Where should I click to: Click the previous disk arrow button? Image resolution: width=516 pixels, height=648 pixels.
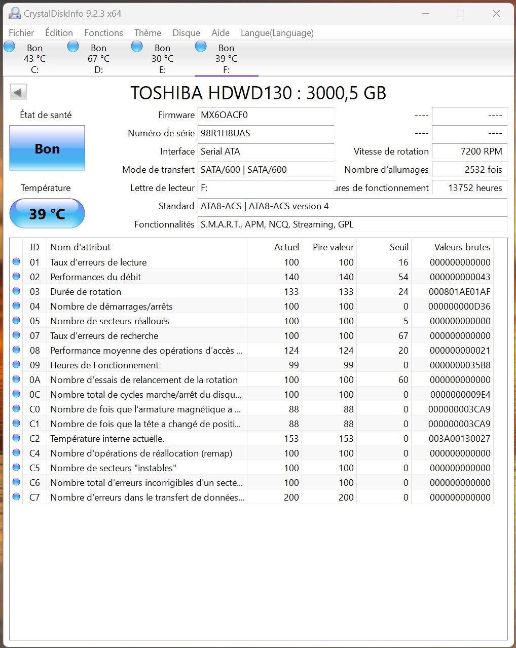click(x=18, y=92)
